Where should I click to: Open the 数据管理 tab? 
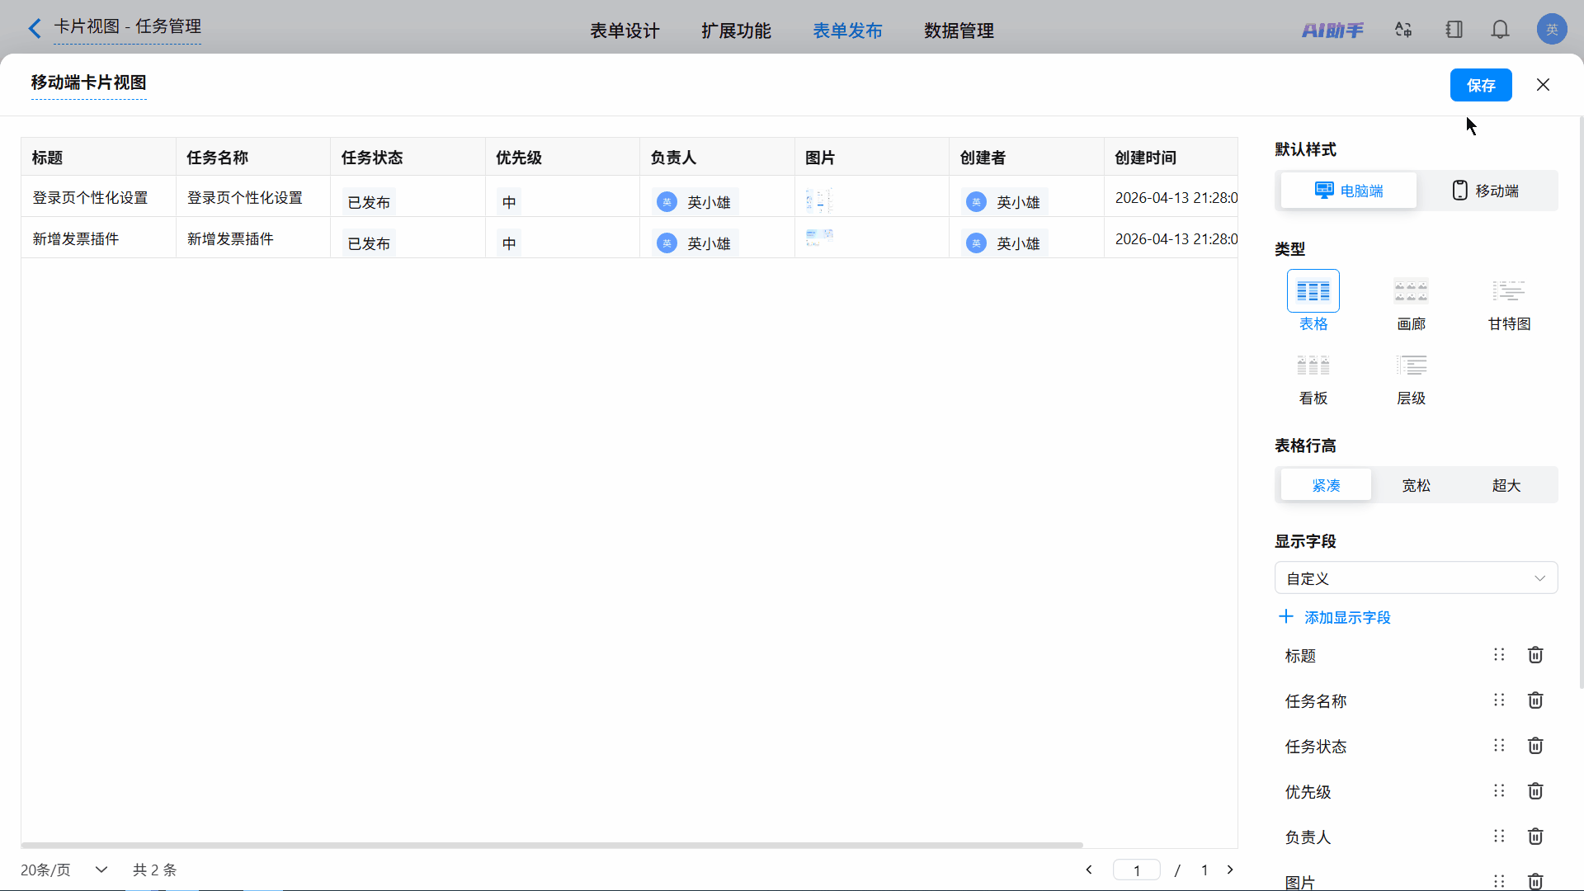[x=959, y=31]
